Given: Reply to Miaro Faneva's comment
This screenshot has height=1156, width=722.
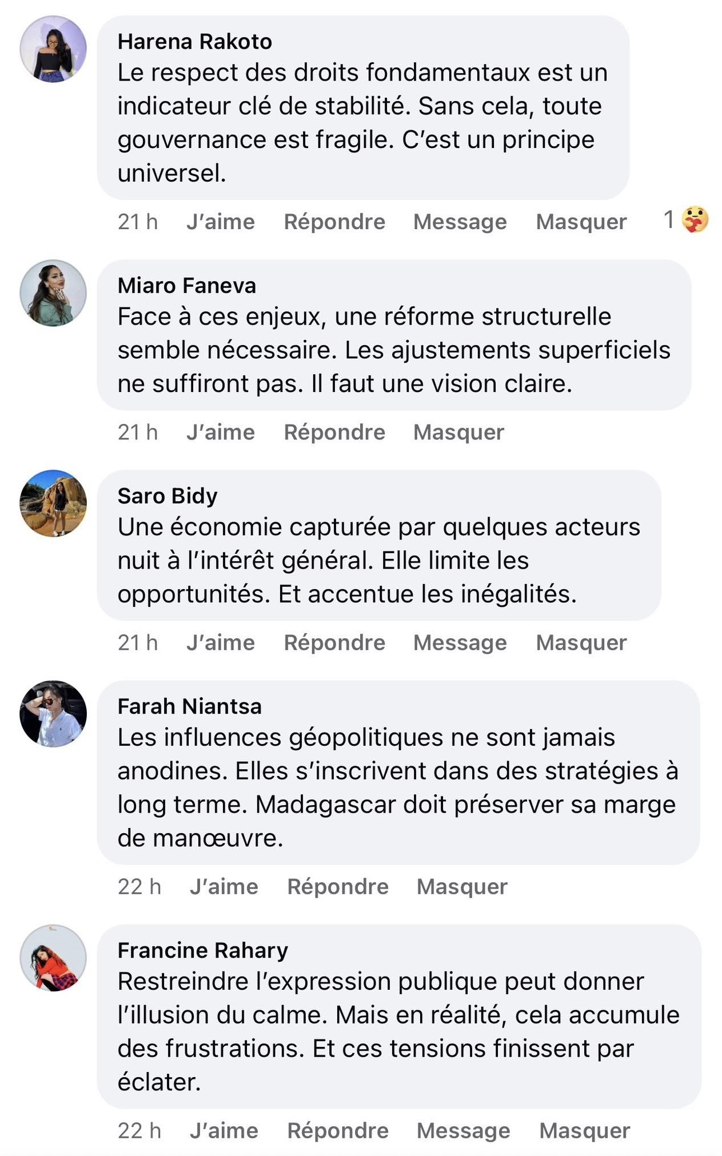Looking at the screenshot, I should point(334,432).
